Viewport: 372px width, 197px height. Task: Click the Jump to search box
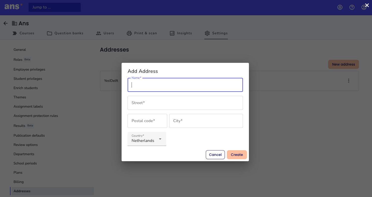(55, 7)
